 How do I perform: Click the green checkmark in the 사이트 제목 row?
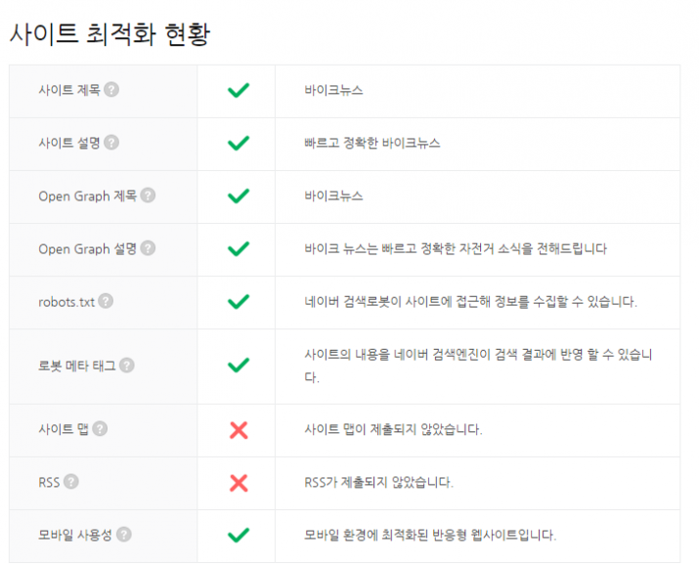click(x=239, y=90)
